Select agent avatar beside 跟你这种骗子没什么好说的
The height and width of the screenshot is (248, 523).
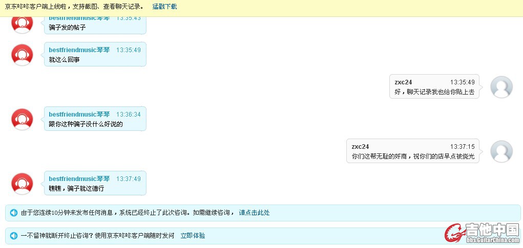22,119
